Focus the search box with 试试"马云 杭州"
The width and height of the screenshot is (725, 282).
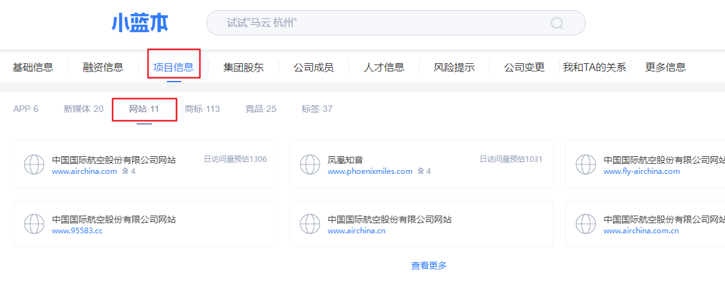point(396,23)
